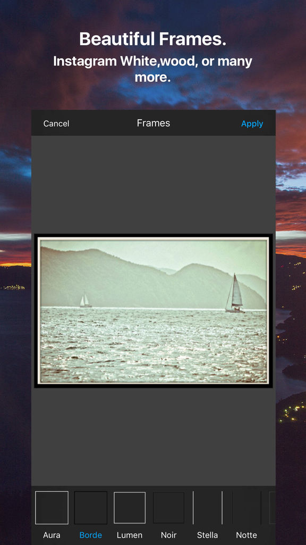Image resolution: width=306 pixels, height=545 pixels.
Task: Tap the Aura label text
Action: coord(52,535)
